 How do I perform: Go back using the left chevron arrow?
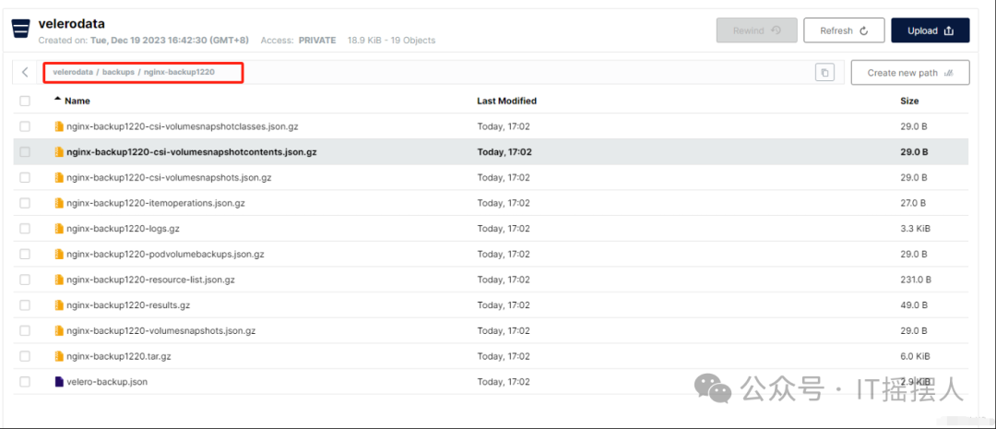(25, 73)
